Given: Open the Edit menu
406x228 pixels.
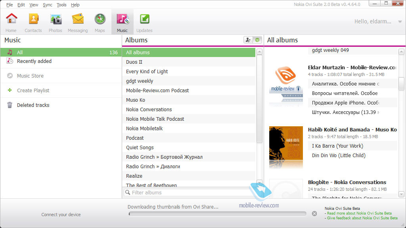Looking at the screenshot, I should click(21, 5).
